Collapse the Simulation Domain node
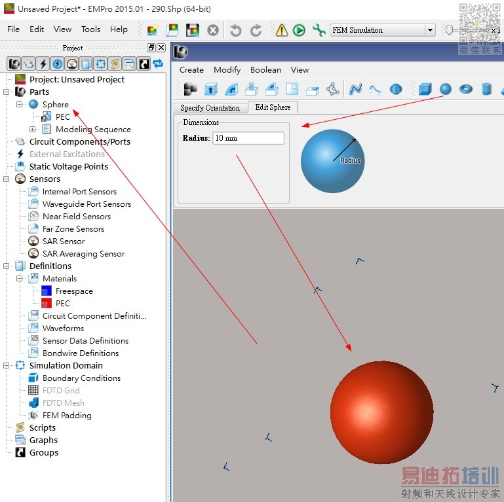This screenshot has width=504, height=502. click(6, 366)
